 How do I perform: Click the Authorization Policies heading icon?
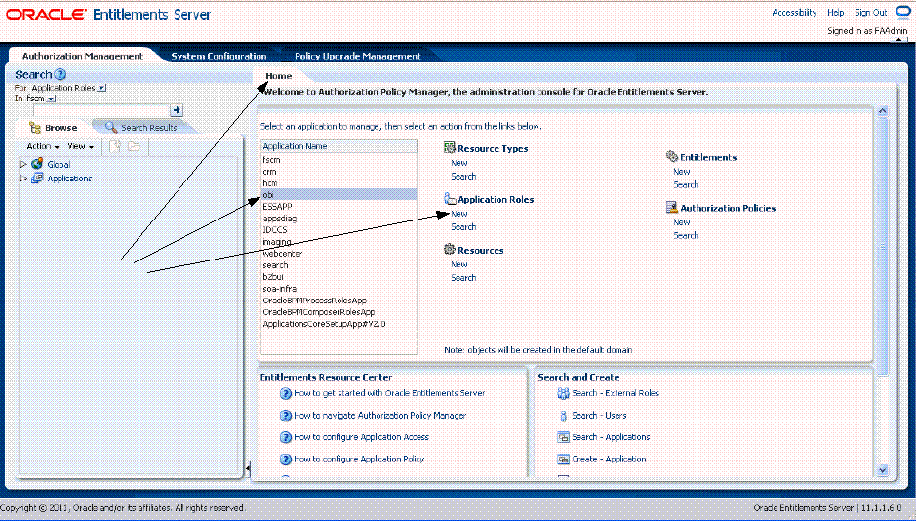[x=672, y=208]
